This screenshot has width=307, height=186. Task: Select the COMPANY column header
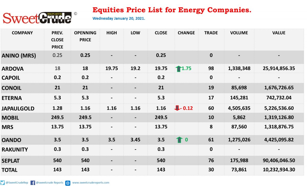coord(22,33)
